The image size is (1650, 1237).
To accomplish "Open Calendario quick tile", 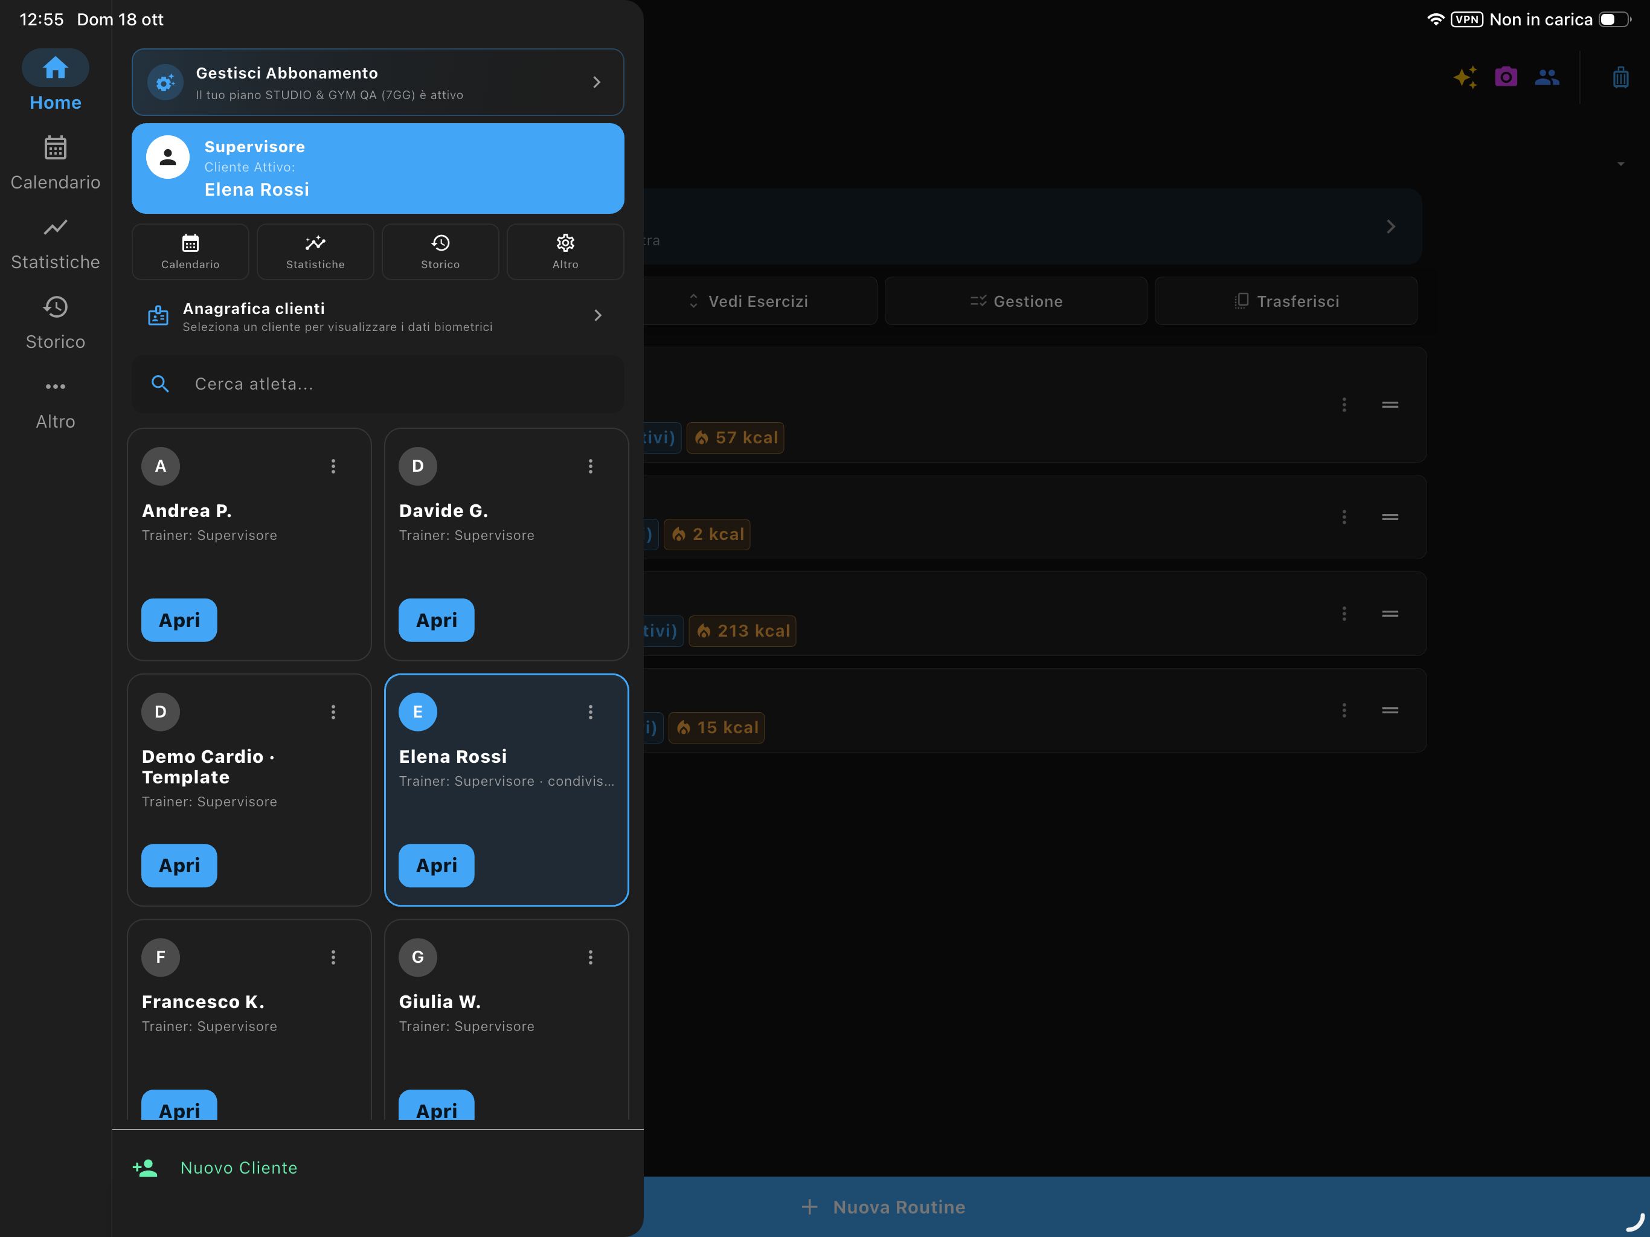I will point(190,251).
